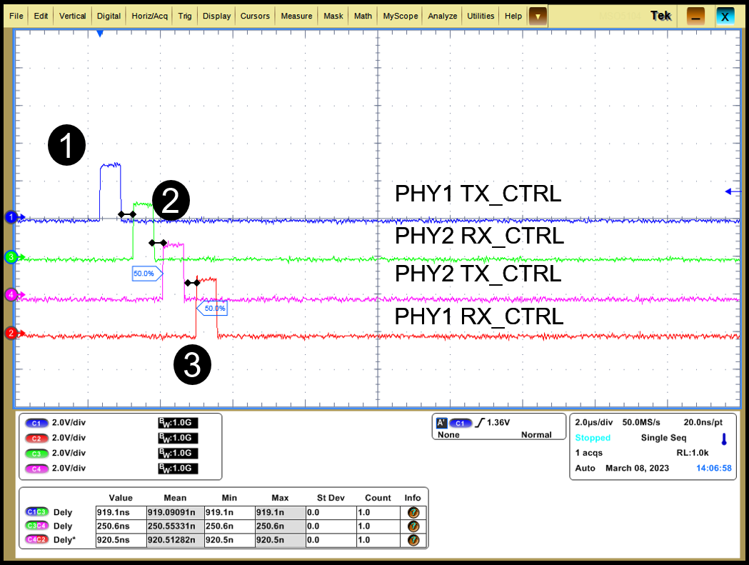Open the Measure menu
The image size is (749, 565).
point(296,16)
